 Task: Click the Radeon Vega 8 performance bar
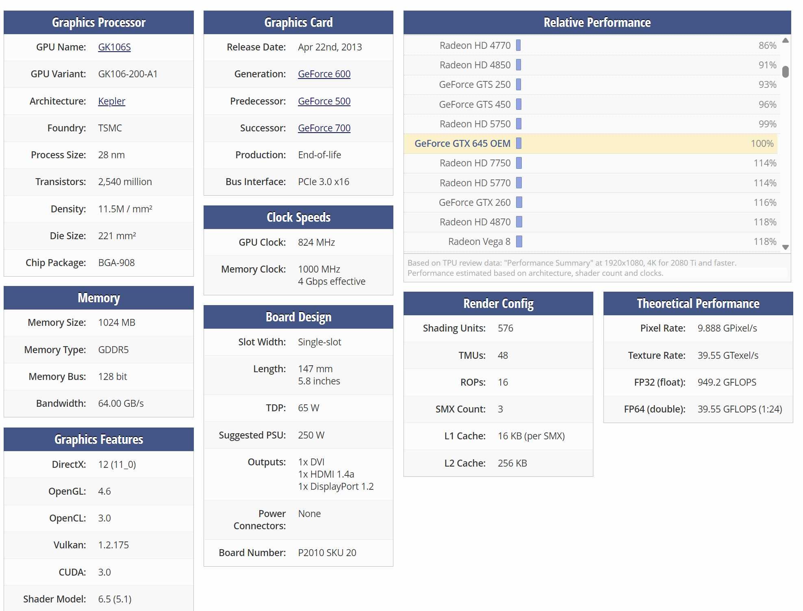pos(519,242)
